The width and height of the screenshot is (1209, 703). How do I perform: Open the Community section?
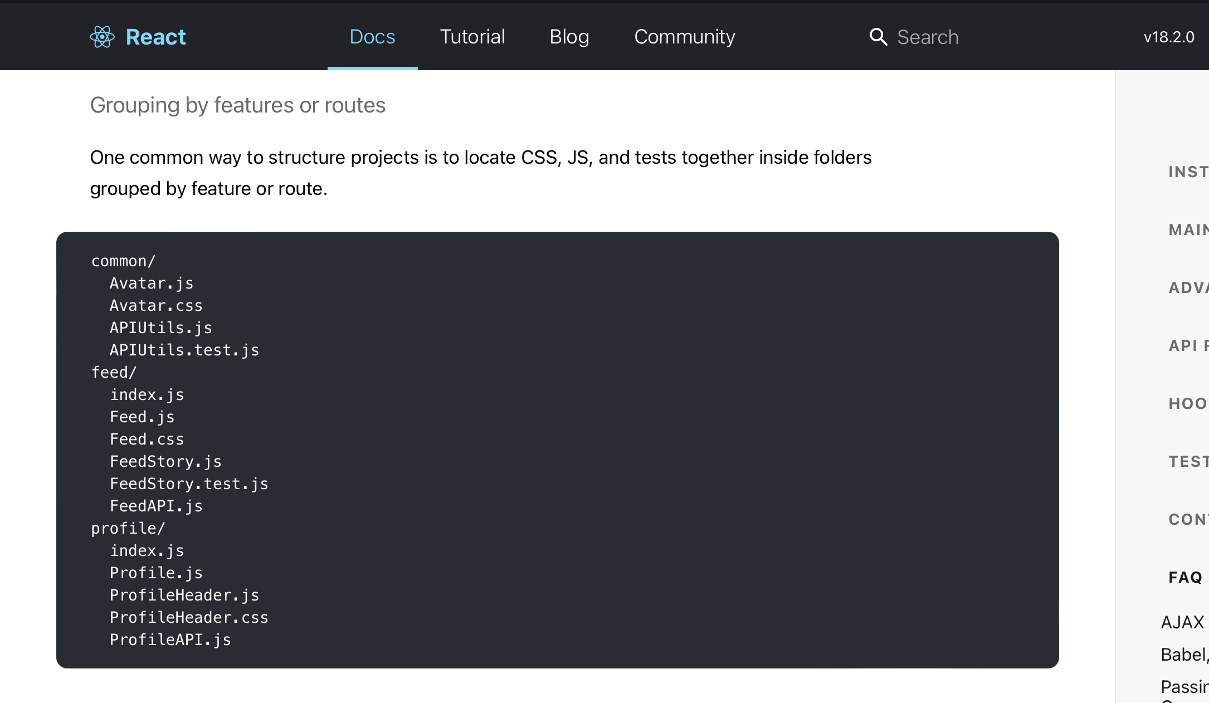click(684, 37)
